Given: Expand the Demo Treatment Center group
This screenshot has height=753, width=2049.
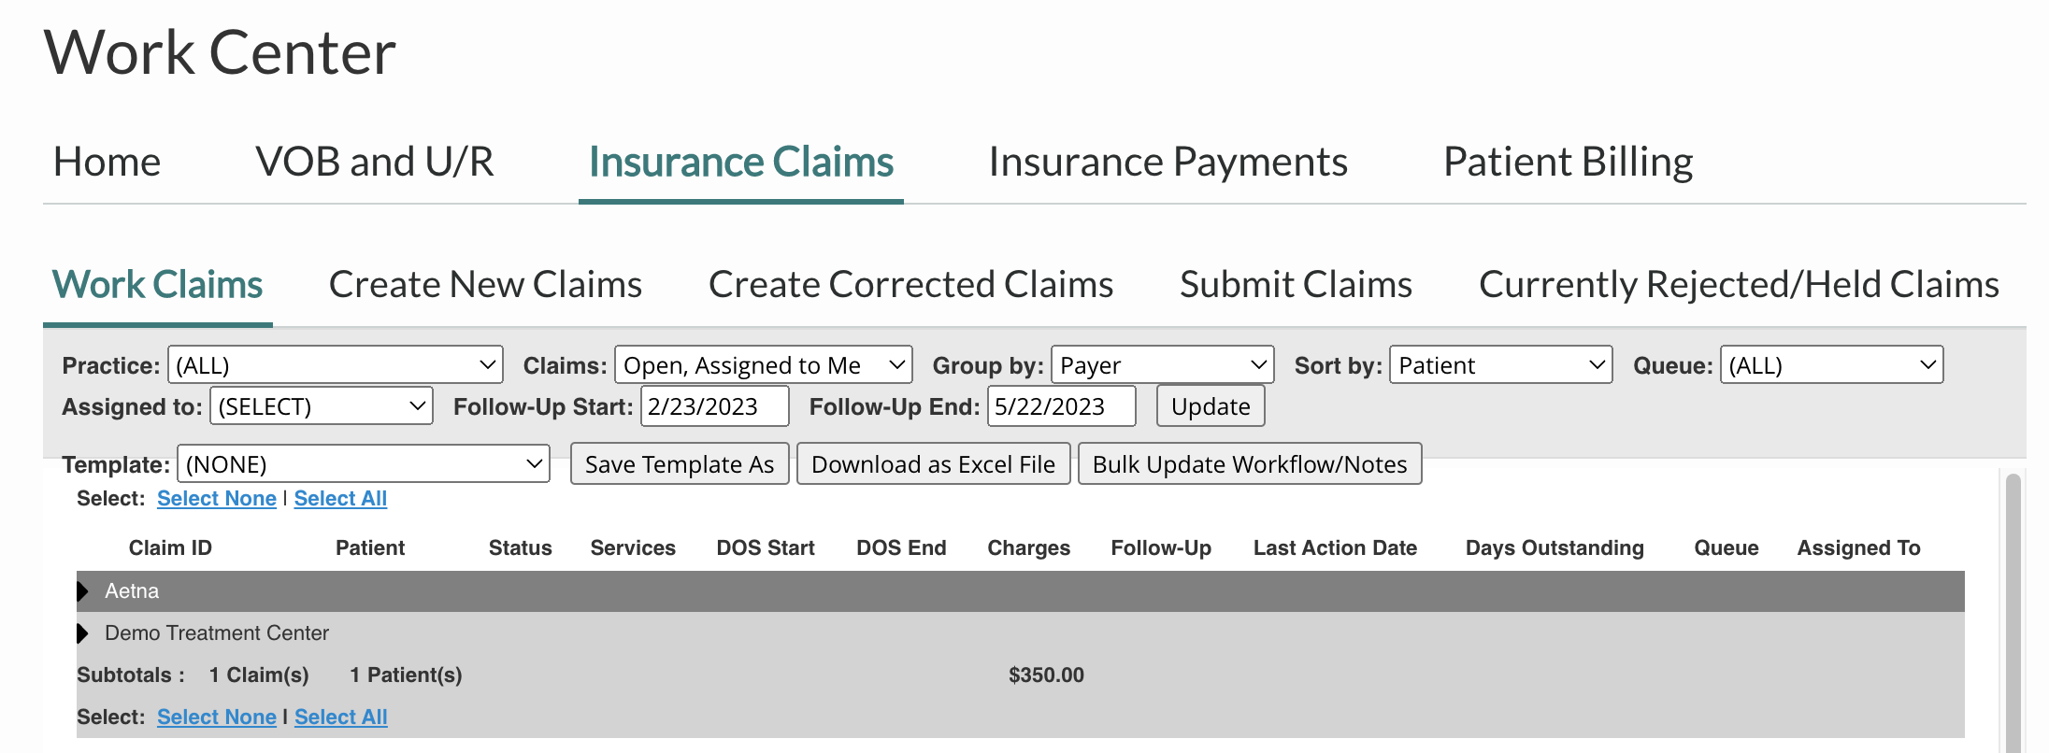Looking at the screenshot, I should (83, 632).
